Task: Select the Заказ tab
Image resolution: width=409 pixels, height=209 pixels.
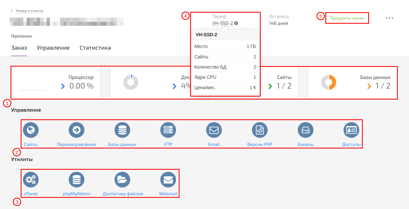Action: point(19,48)
